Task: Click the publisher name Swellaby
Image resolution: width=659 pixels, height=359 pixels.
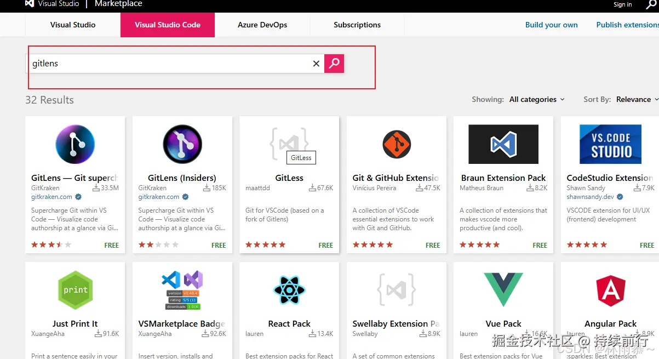Action: point(365,334)
